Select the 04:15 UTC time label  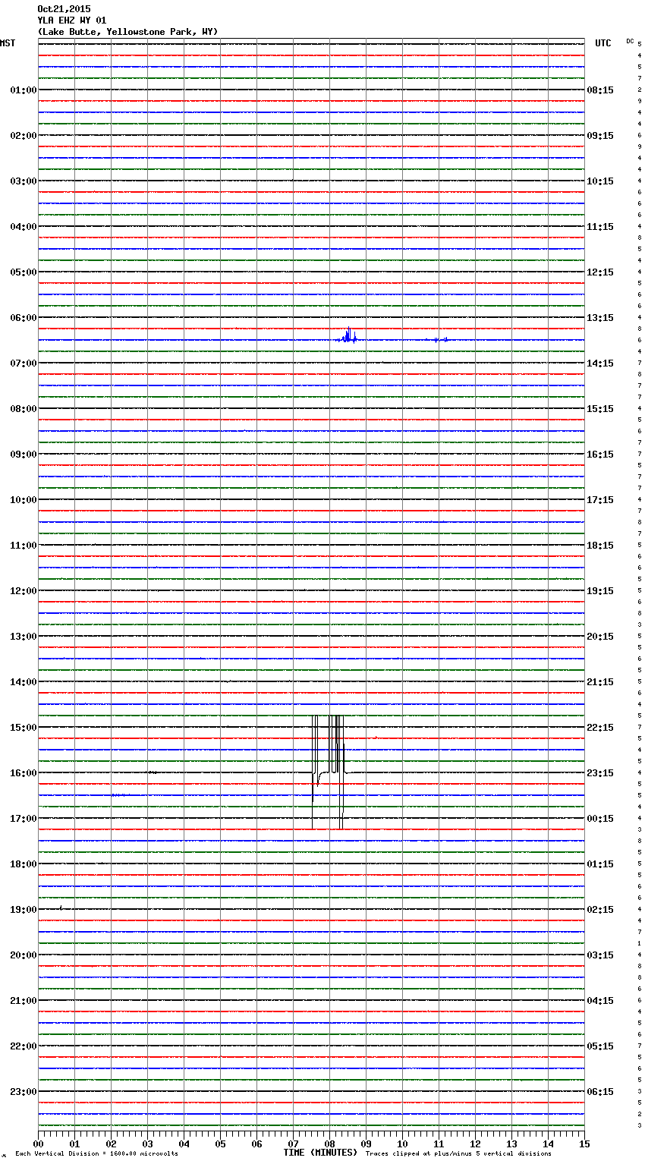[600, 1001]
